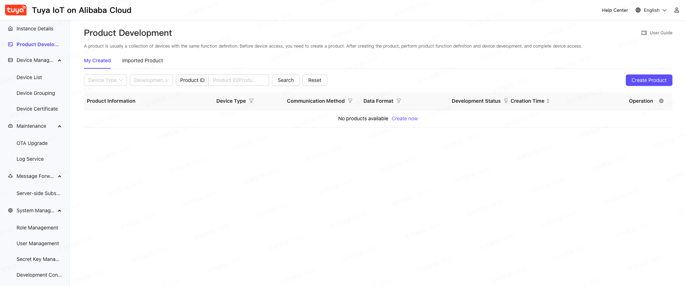This screenshot has width=685, height=286.
Task: Collapse Message Forwarding menu group
Action: (x=60, y=176)
